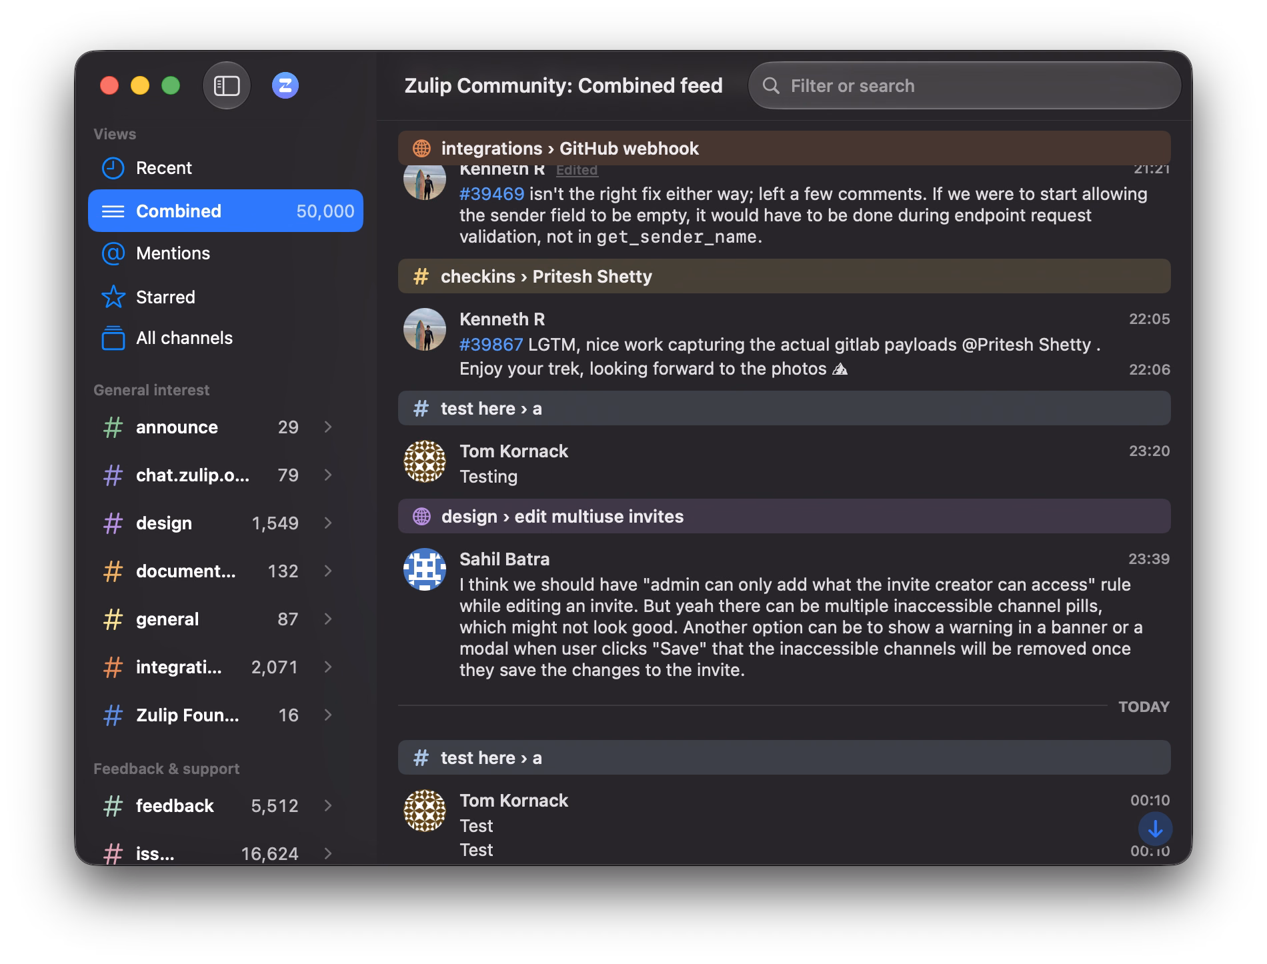Click the hash icon in checkins header
Image resolution: width=1267 pixels, height=964 pixels.
pyautogui.click(x=421, y=276)
